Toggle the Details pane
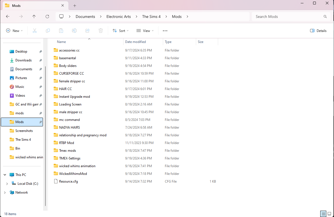 tap(318, 31)
